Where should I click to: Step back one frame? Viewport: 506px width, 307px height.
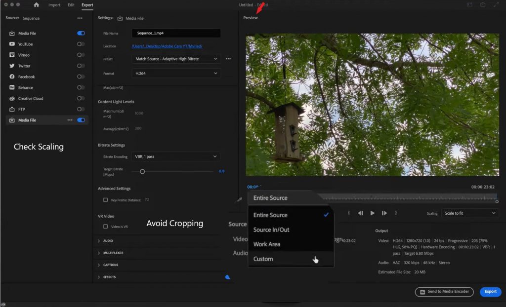pos(360,213)
